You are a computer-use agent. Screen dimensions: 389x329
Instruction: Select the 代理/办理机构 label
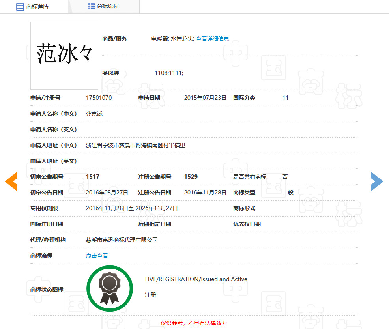(x=48, y=240)
